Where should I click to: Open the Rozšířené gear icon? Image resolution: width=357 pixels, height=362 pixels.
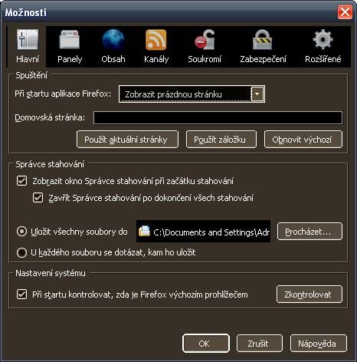(x=323, y=39)
